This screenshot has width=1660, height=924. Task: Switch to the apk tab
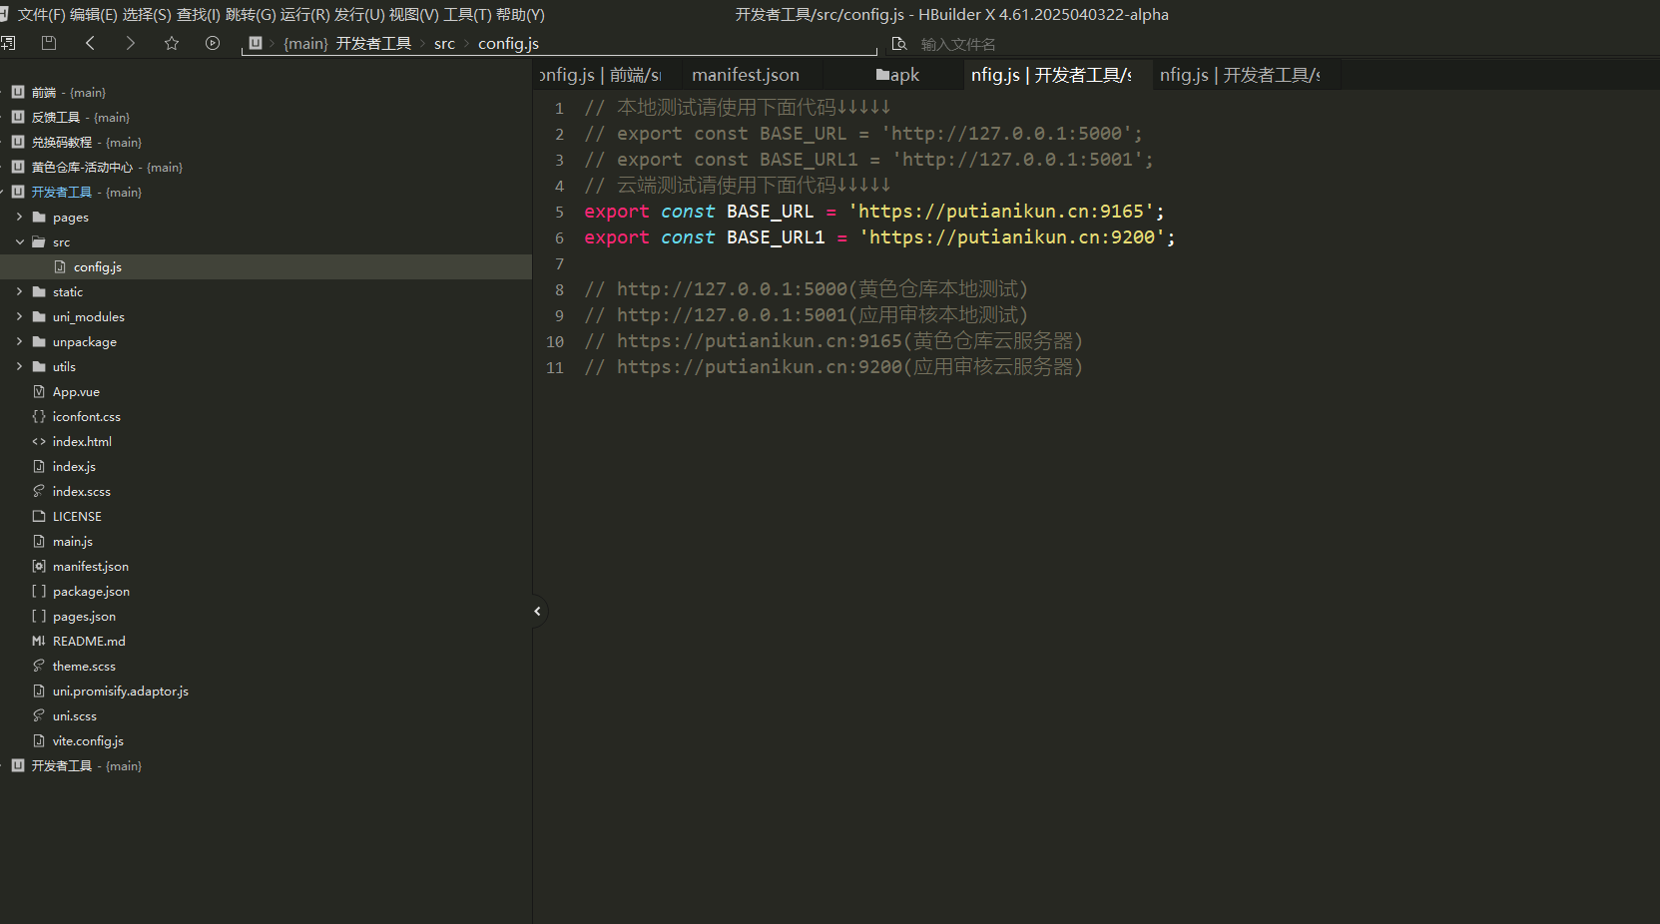tap(898, 75)
